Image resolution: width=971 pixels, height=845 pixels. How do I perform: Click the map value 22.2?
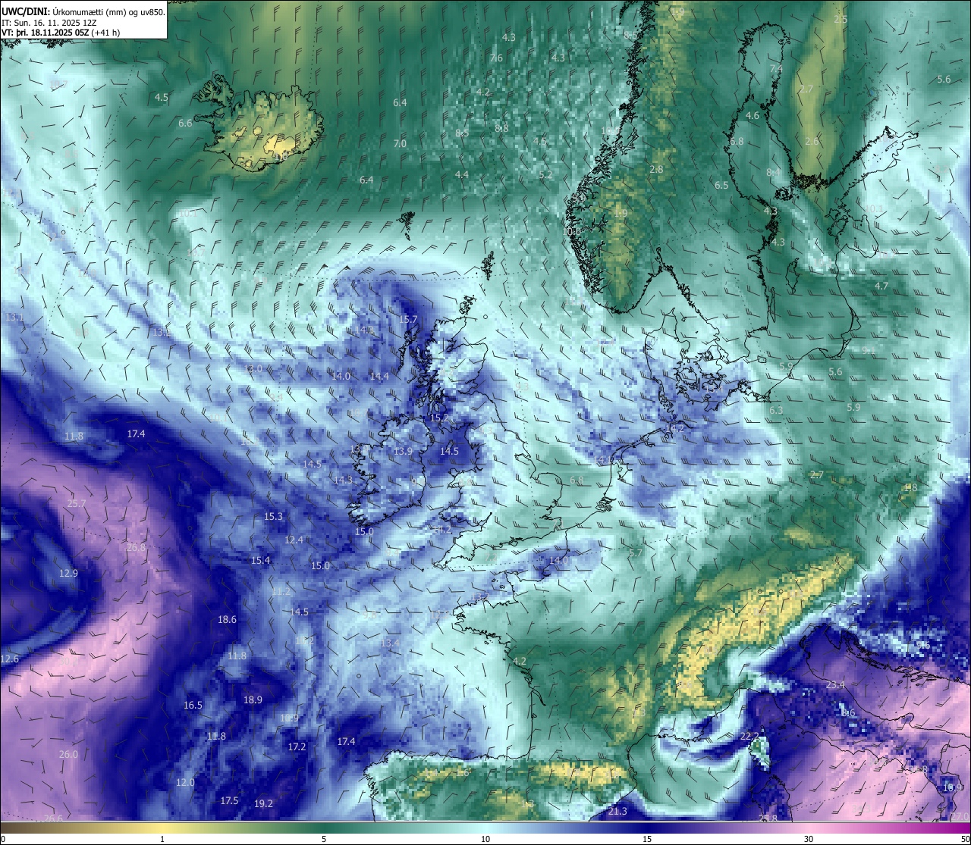click(749, 736)
